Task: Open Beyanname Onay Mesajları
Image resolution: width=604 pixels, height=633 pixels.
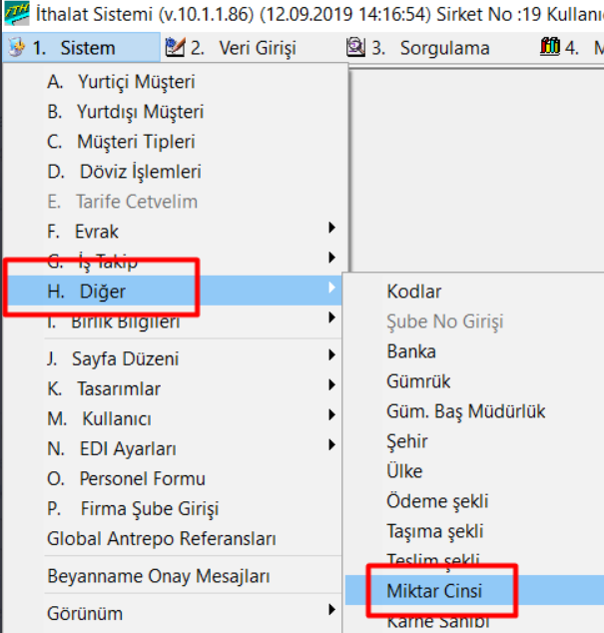Action: 158,576
